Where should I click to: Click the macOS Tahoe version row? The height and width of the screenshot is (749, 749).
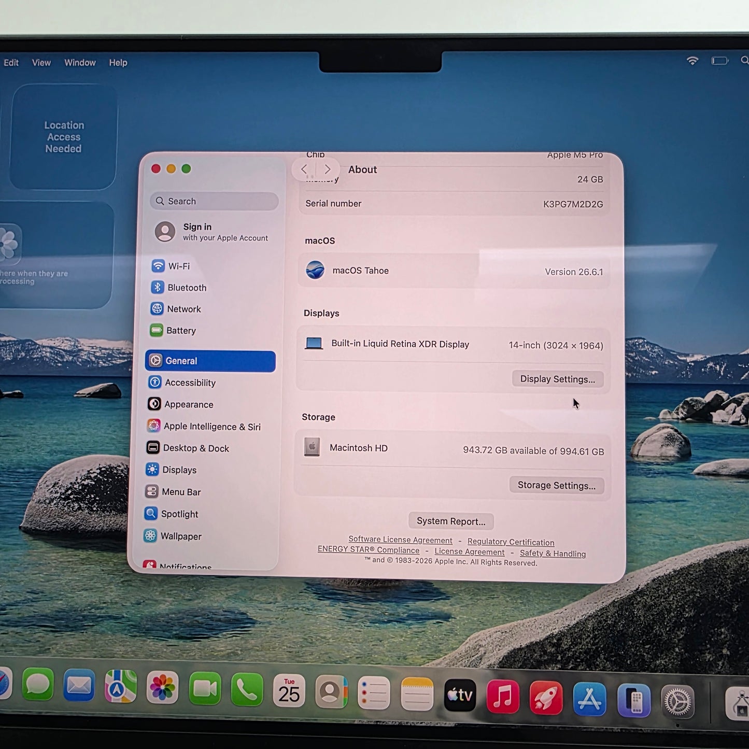click(454, 271)
